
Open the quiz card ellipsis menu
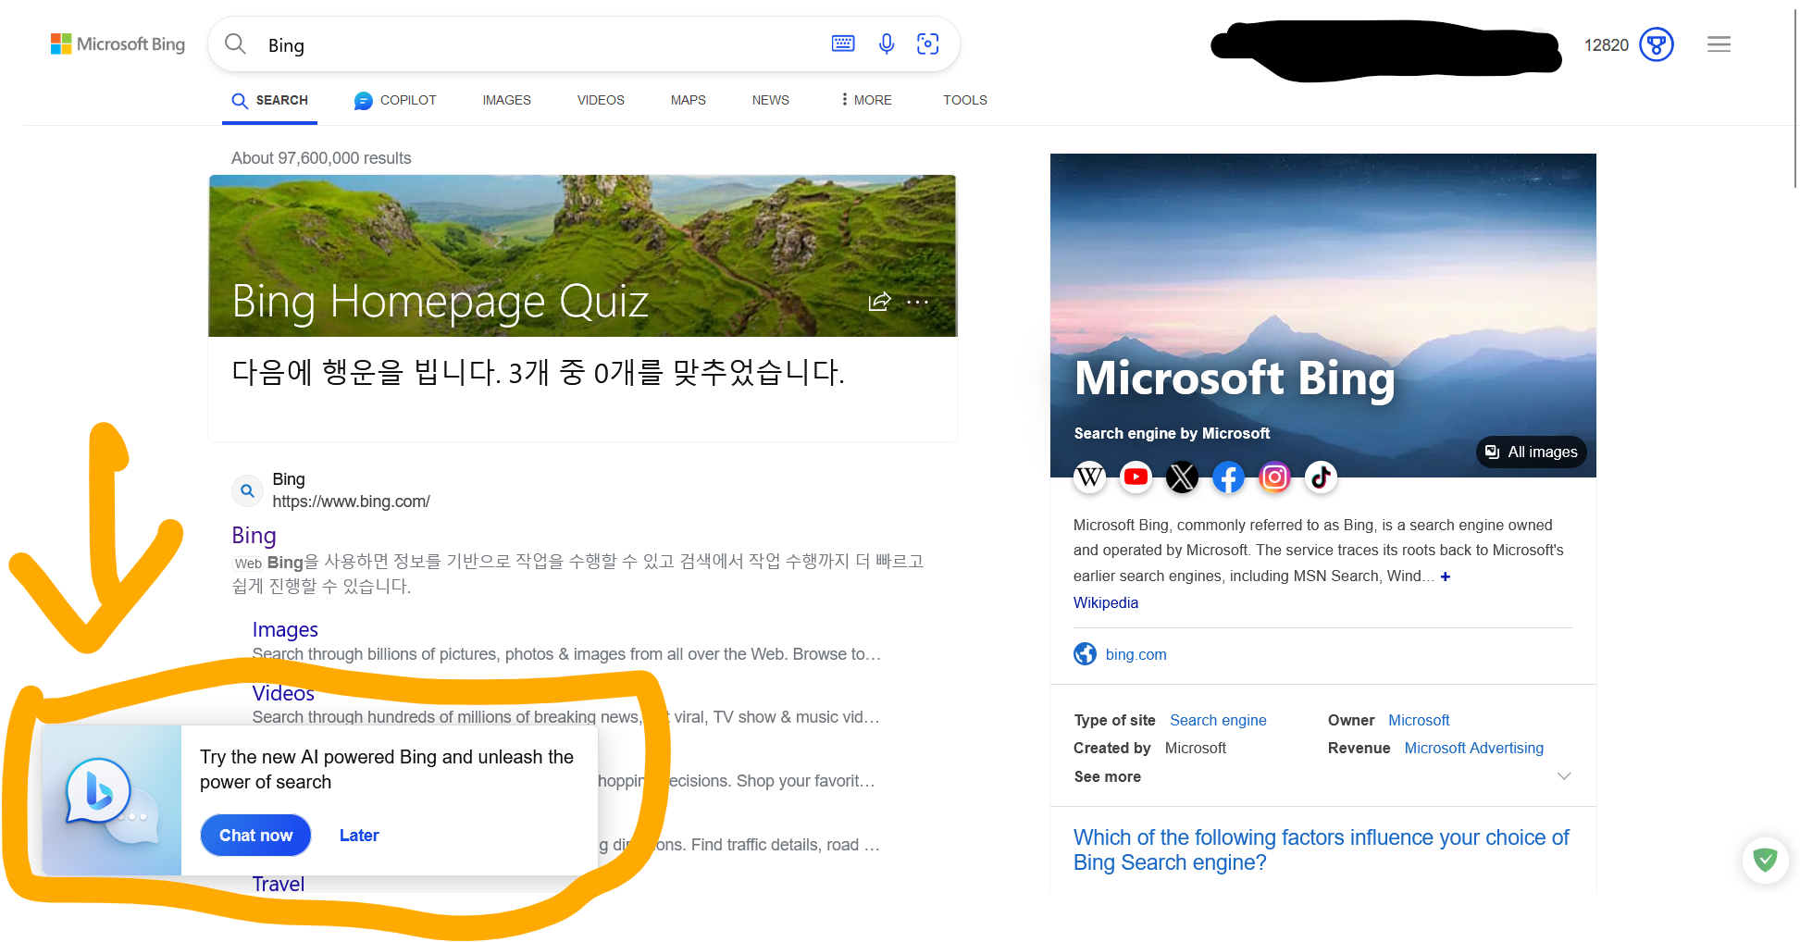(917, 301)
